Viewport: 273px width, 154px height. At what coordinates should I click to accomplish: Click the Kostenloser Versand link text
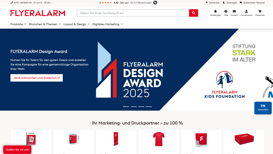[254, 3]
